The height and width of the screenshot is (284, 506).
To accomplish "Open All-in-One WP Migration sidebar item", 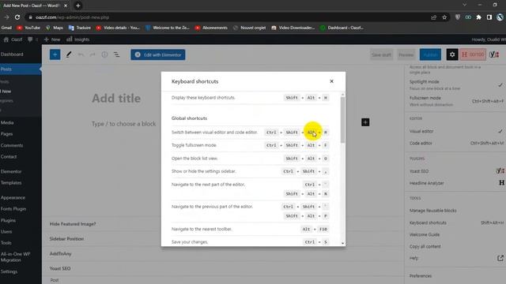I will point(16,256).
